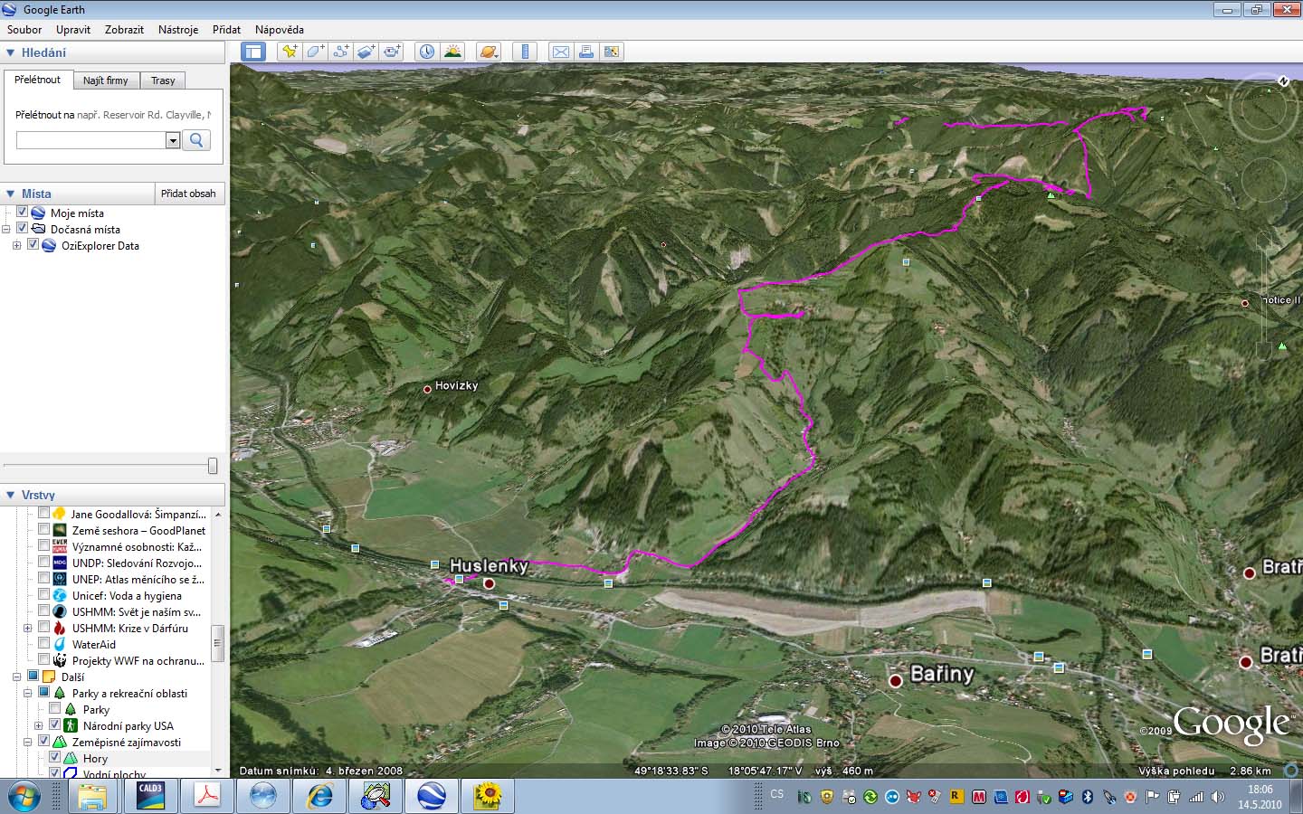Toggle the sunlight display icon
The height and width of the screenshot is (814, 1303).
tap(452, 52)
